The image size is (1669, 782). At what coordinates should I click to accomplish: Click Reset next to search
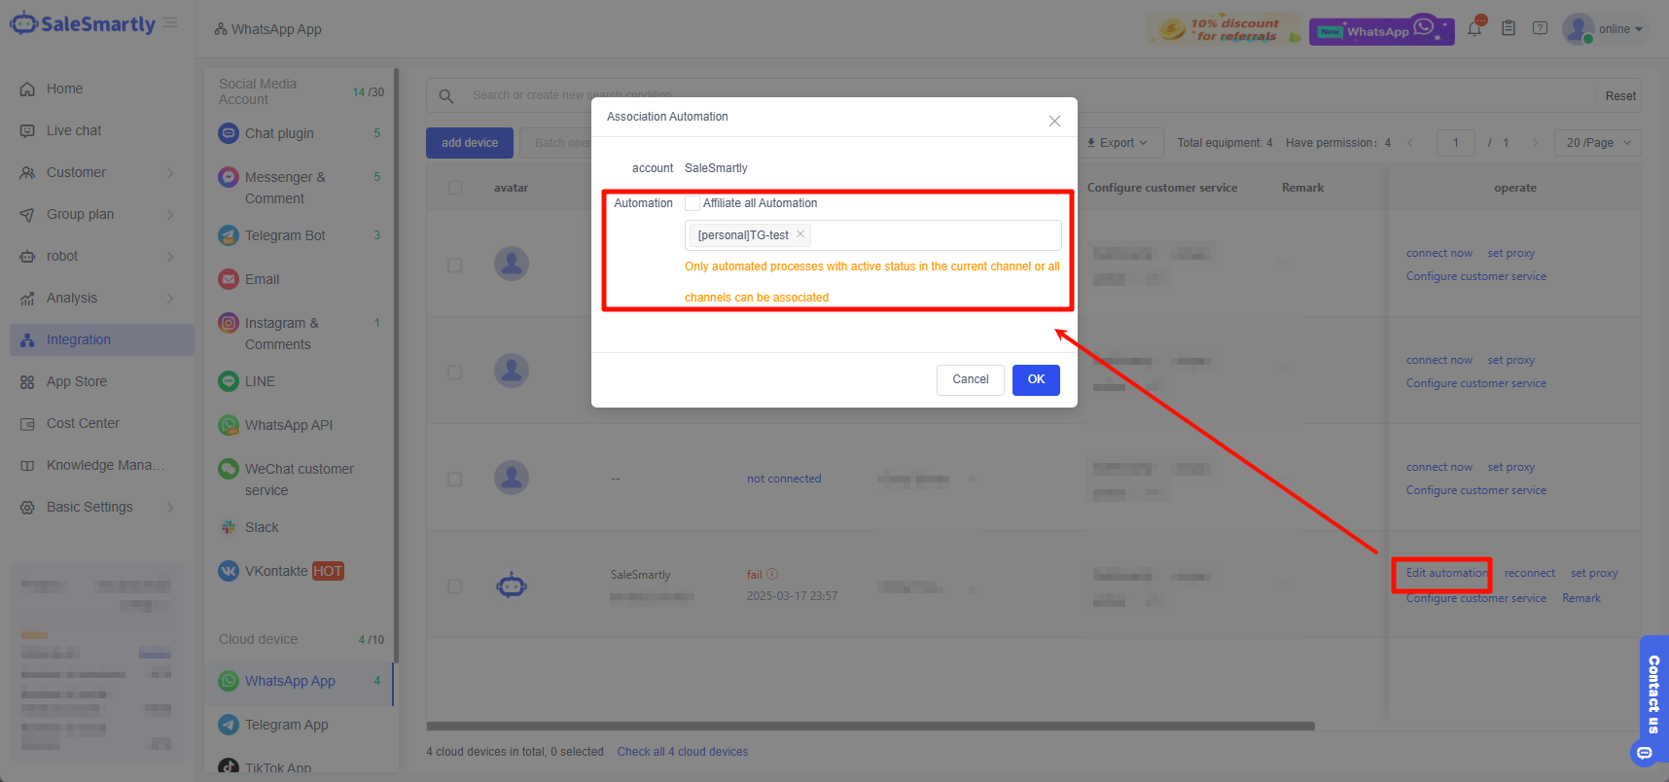[1620, 95]
